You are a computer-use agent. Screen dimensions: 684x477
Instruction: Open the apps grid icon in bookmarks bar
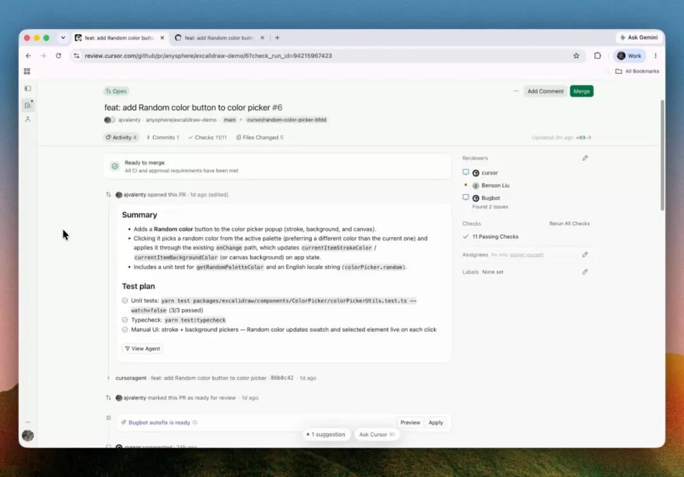click(27, 71)
